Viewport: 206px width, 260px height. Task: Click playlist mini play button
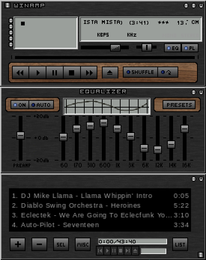click(x=107, y=251)
